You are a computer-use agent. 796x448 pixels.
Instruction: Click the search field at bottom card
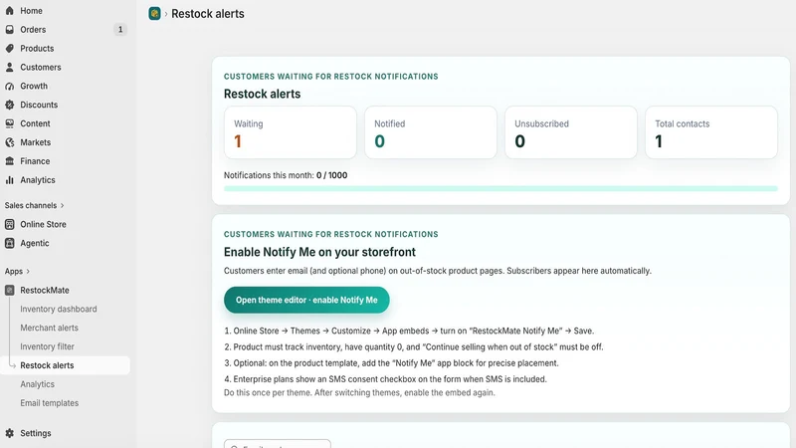tap(278, 444)
